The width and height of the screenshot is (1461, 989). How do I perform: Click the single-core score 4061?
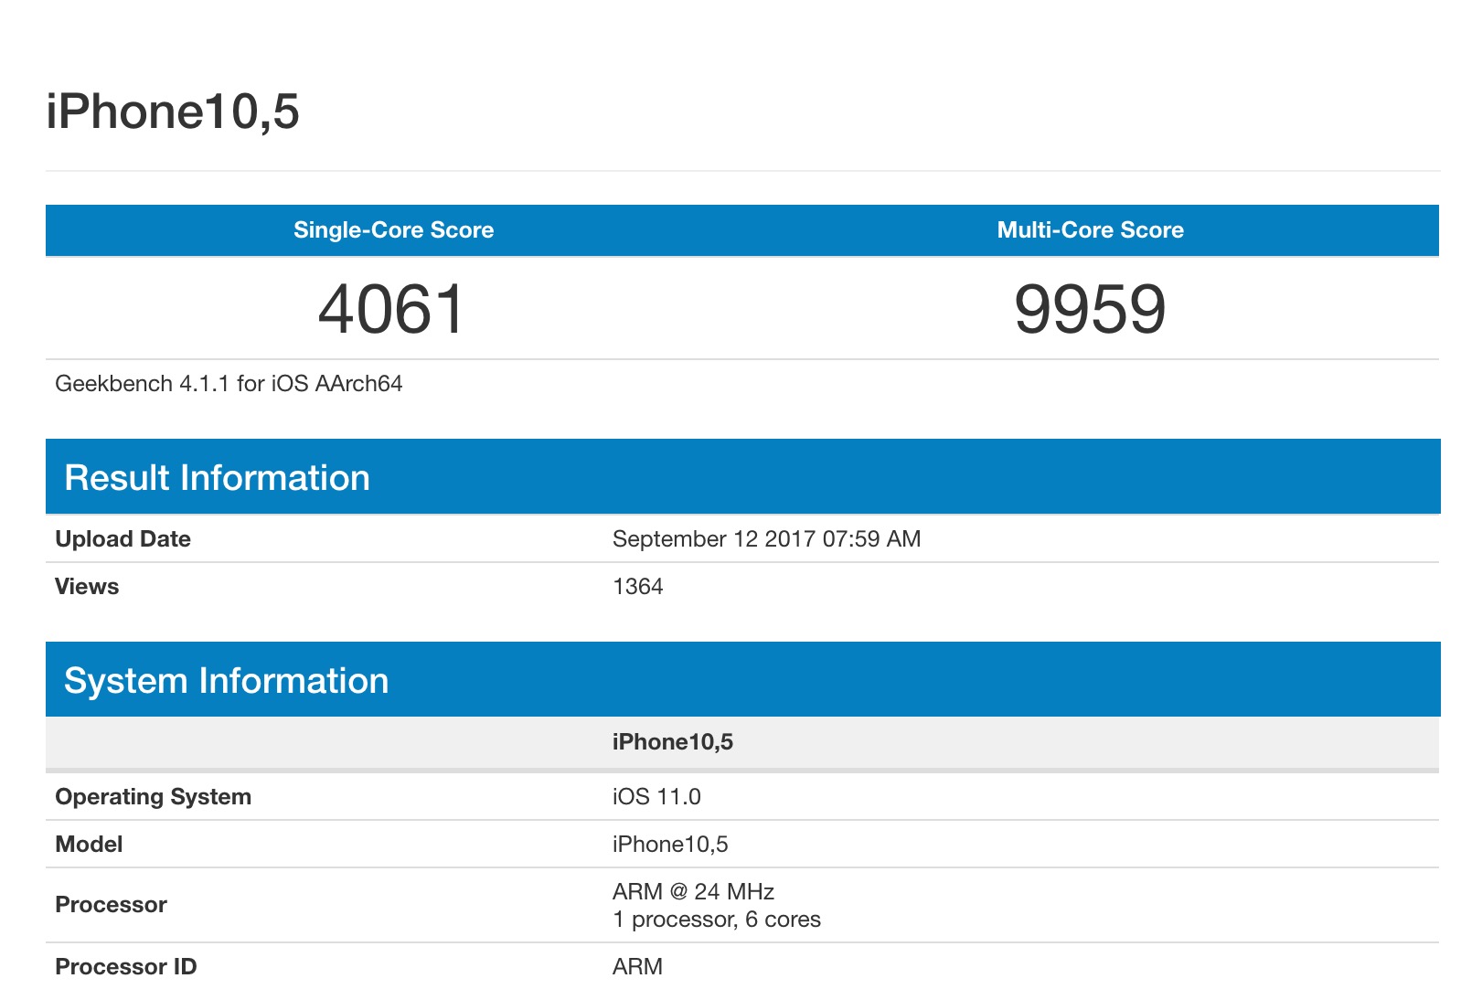391,309
